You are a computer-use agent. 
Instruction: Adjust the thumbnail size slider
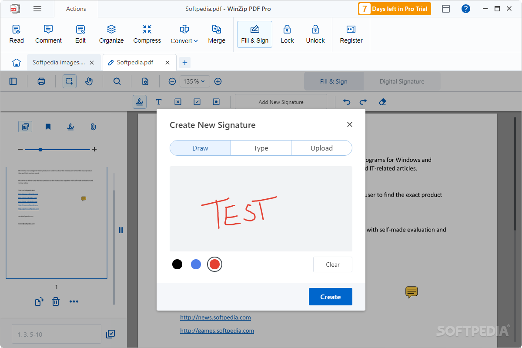pos(40,150)
